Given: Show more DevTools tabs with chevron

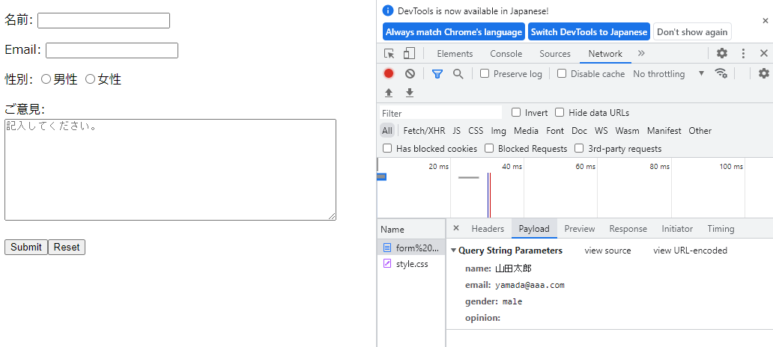Looking at the screenshot, I should pyautogui.click(x=641, y=53).
